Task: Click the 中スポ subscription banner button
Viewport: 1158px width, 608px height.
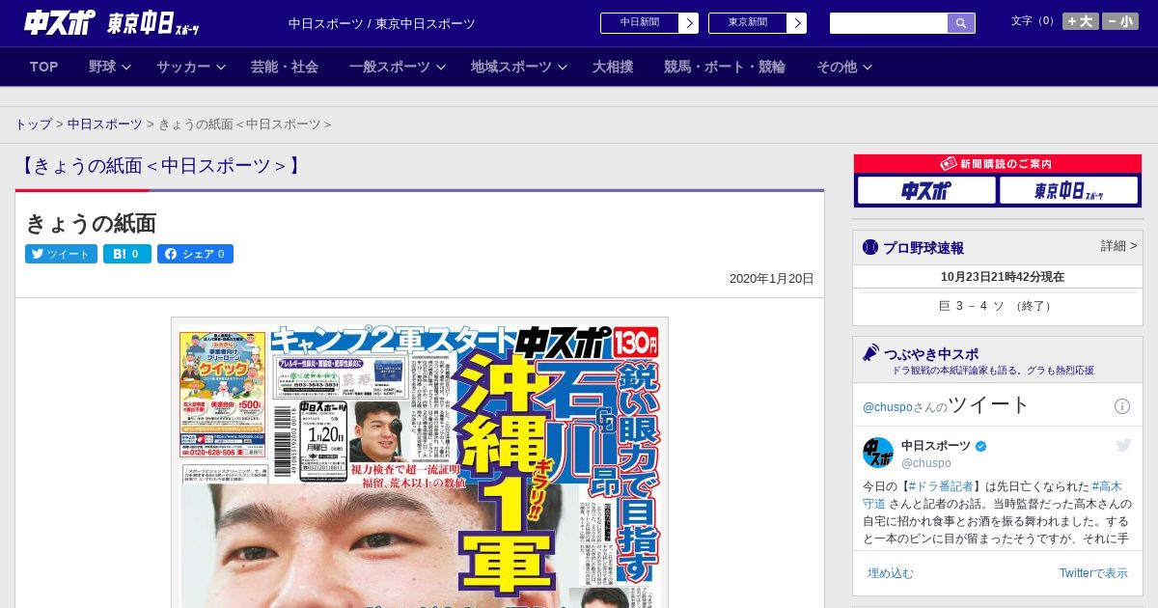Action: tap(926, 190)
